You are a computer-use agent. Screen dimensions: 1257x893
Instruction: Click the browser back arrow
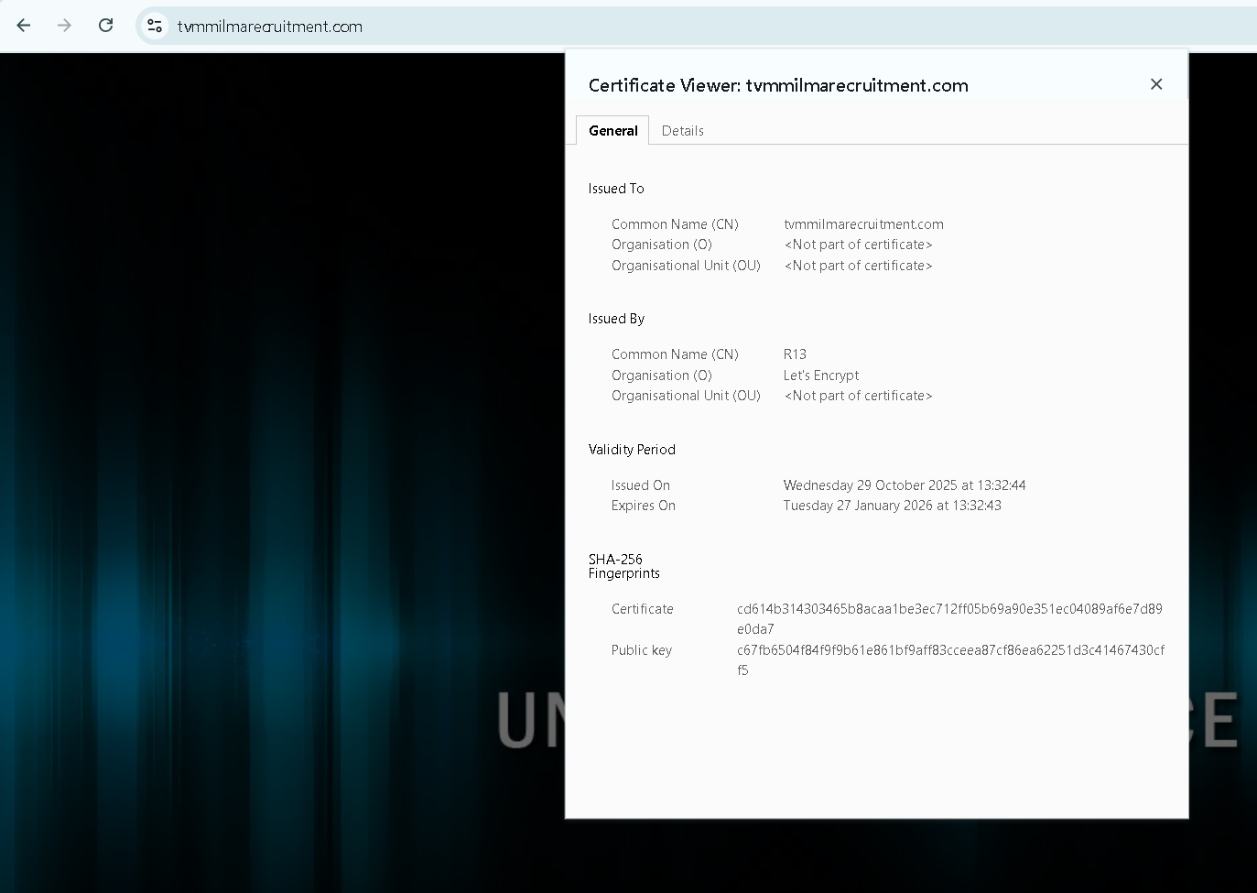pos(24,26)
